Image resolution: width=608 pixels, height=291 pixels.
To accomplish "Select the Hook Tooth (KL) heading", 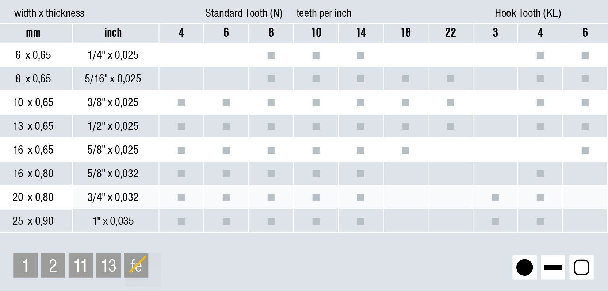I will point(528,13).
